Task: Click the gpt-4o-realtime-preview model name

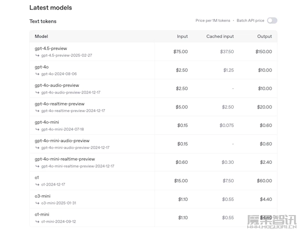Action: tap(59, 104)
